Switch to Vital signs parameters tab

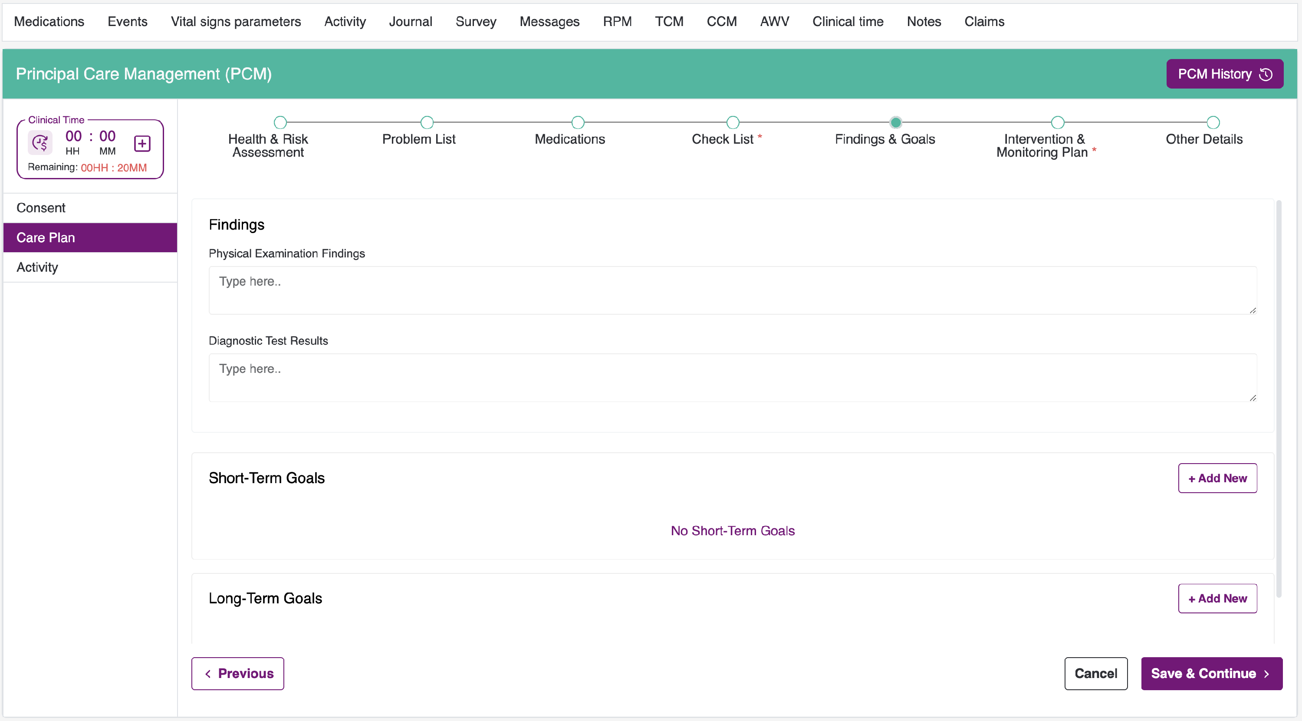[x=236, y=22]
